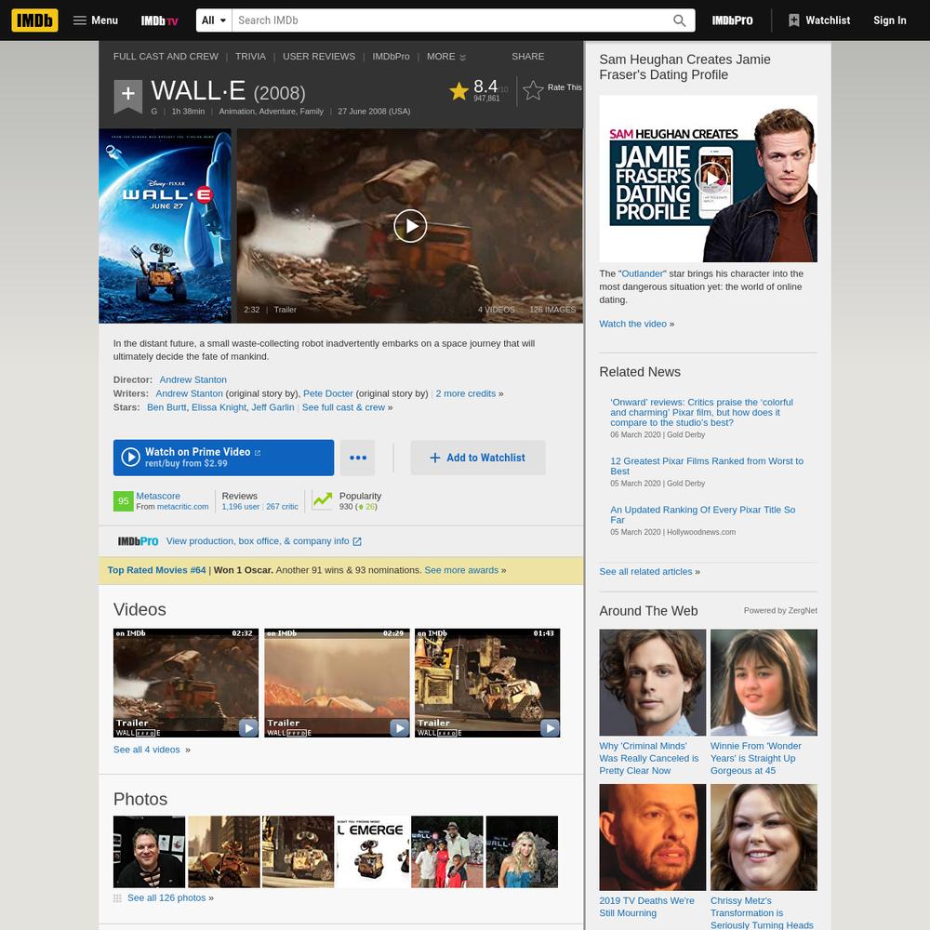The image size is (930, 930).
Task: Read the 'Onward' reviews news article
Action: [701, 412]
